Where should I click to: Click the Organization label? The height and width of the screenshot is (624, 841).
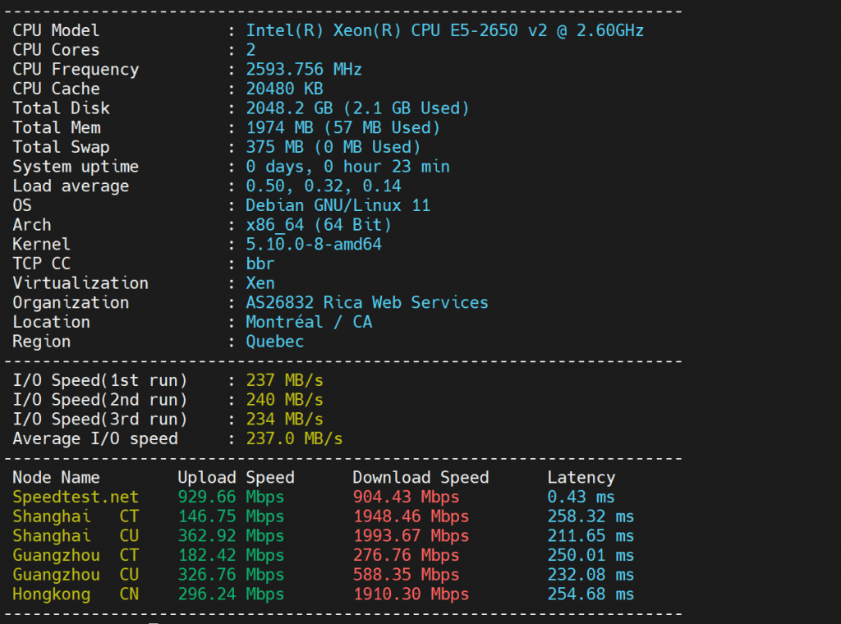[x=71, y=302]
